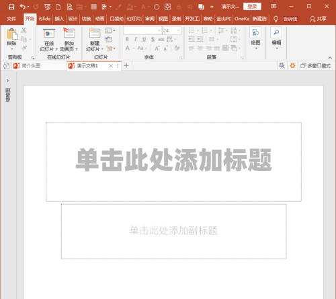Switch to the OneKe tab

242,19
